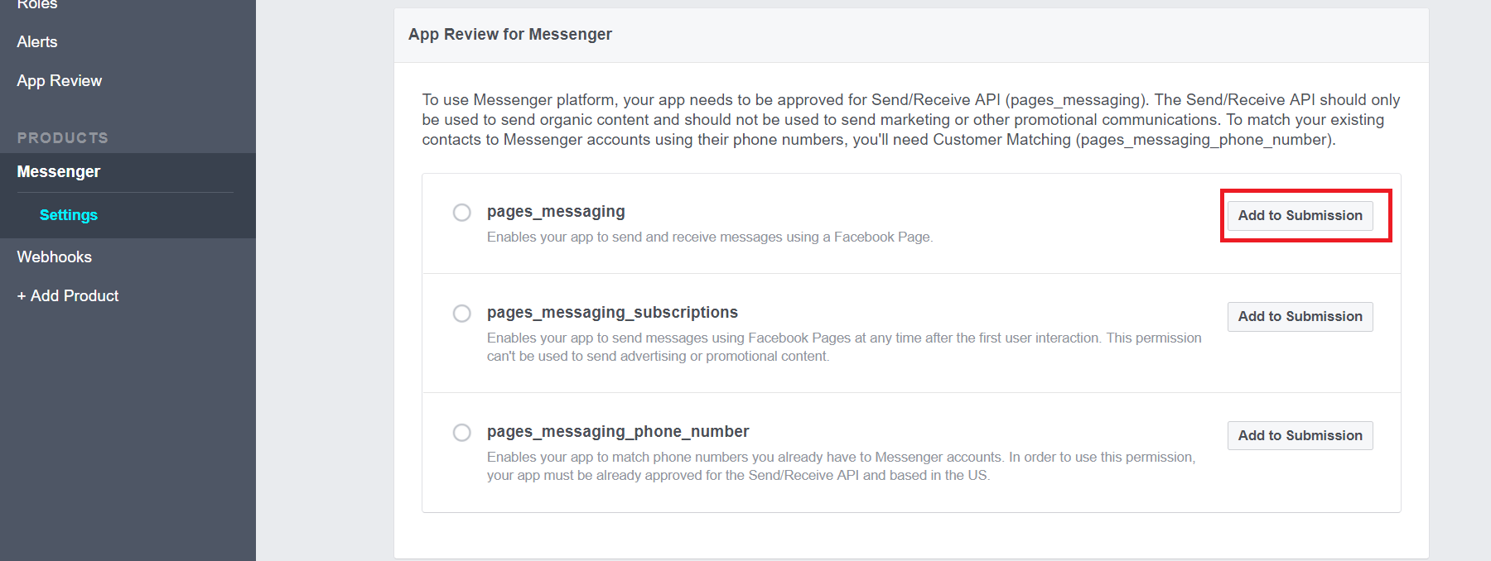Click + Add Product in the sidebar
The height and width of the screenshot is (561, 1491).
click(68, 295)
